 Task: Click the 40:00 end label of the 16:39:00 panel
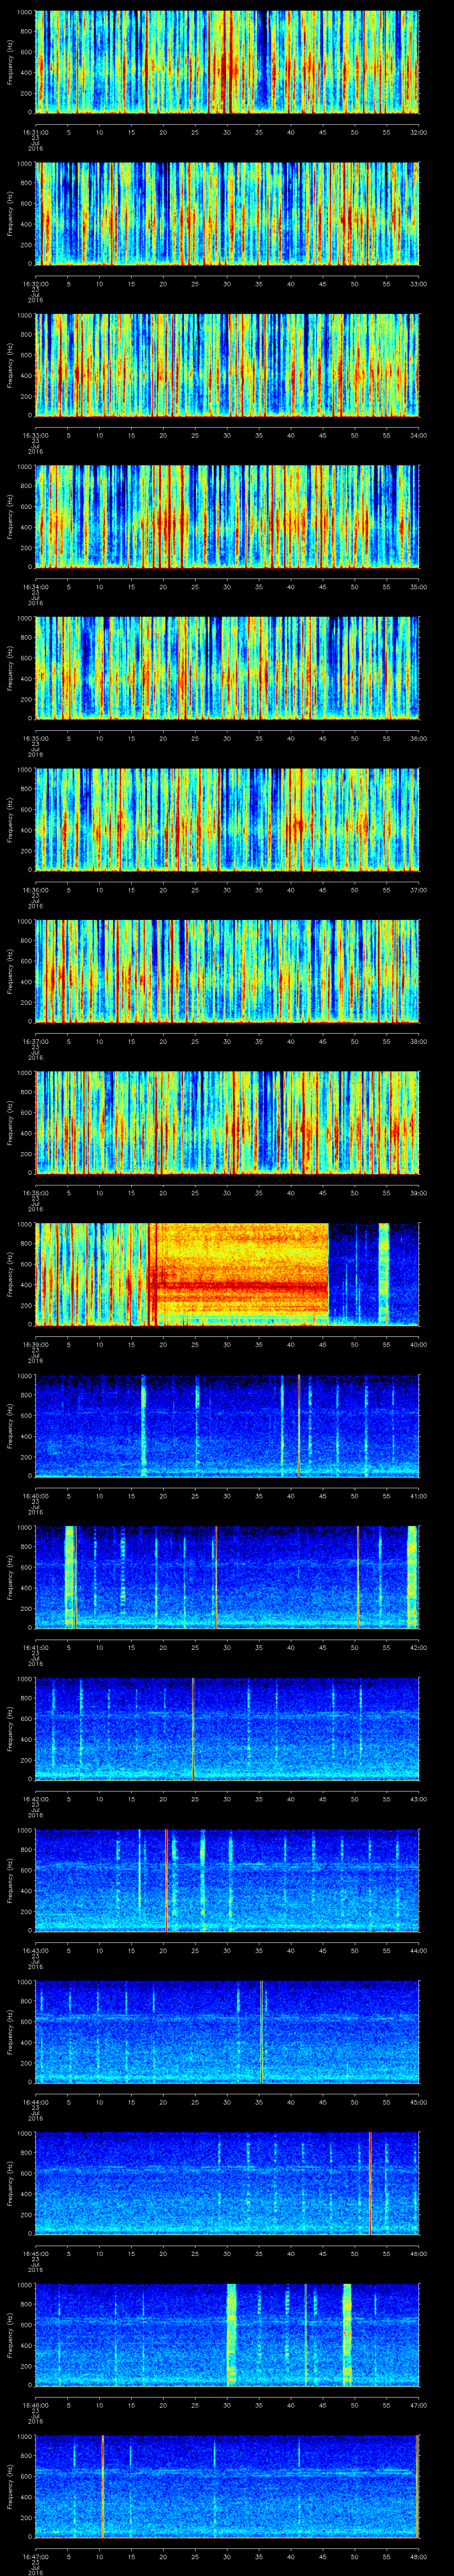(x=418, y=1343)
